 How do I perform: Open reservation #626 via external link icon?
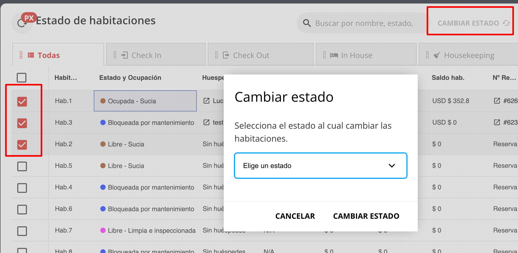pos(496,101)
